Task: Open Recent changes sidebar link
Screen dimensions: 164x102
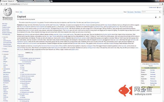Action: pyautogui.click(x=7, y=44)
